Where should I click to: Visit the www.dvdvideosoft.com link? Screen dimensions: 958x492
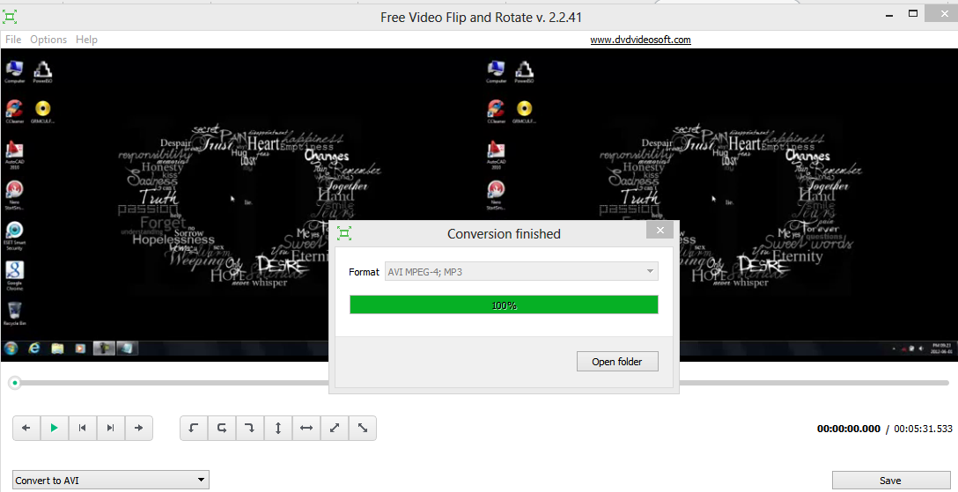pos(640,40)
